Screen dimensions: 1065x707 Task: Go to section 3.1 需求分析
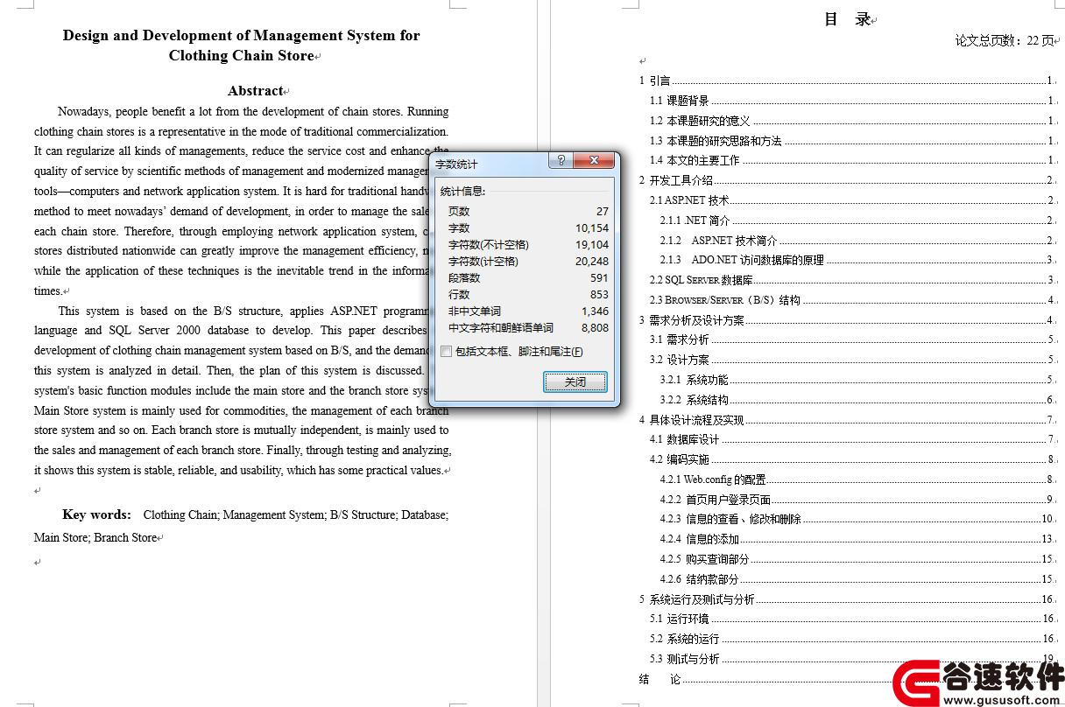(x=852, y=339)
